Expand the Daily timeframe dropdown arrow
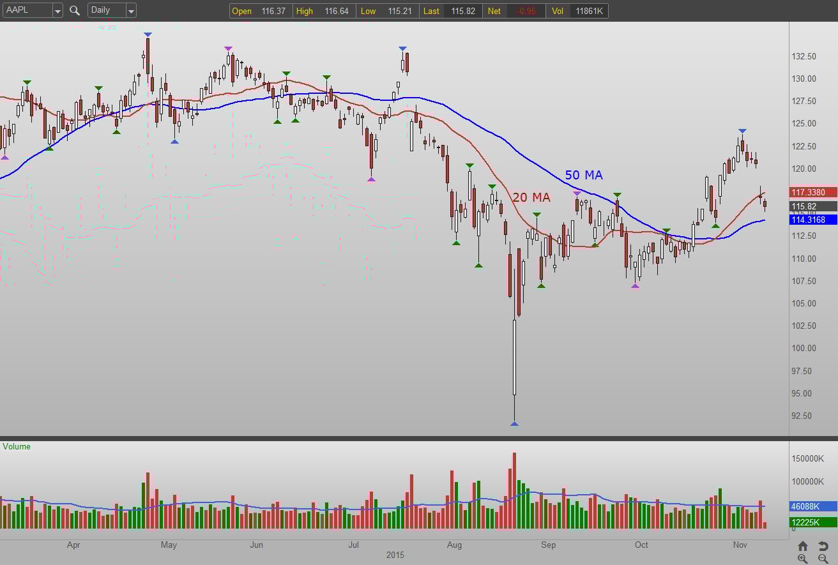The height and width of the screenshot is (565, 838). 131,10
